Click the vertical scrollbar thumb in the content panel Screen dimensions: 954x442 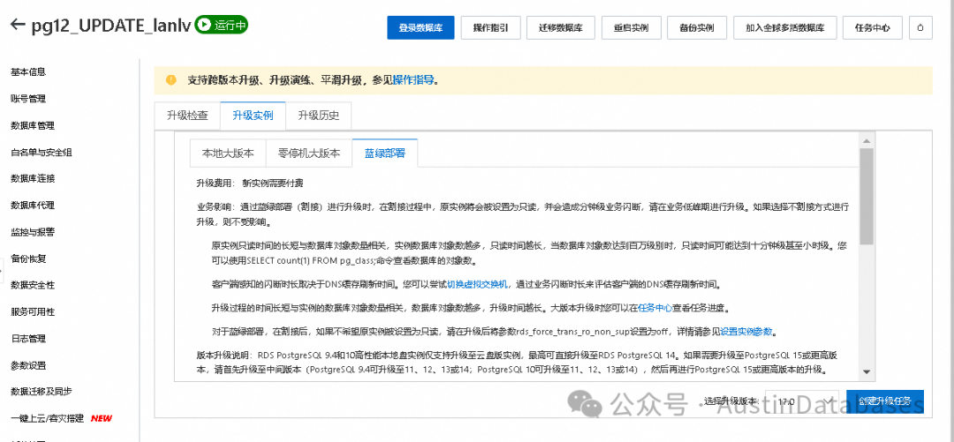click(x=867, y=195)
